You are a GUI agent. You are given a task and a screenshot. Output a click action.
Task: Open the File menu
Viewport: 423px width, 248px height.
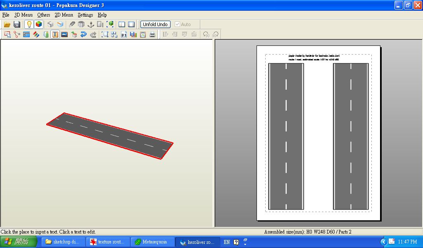(x=5, y=15)
